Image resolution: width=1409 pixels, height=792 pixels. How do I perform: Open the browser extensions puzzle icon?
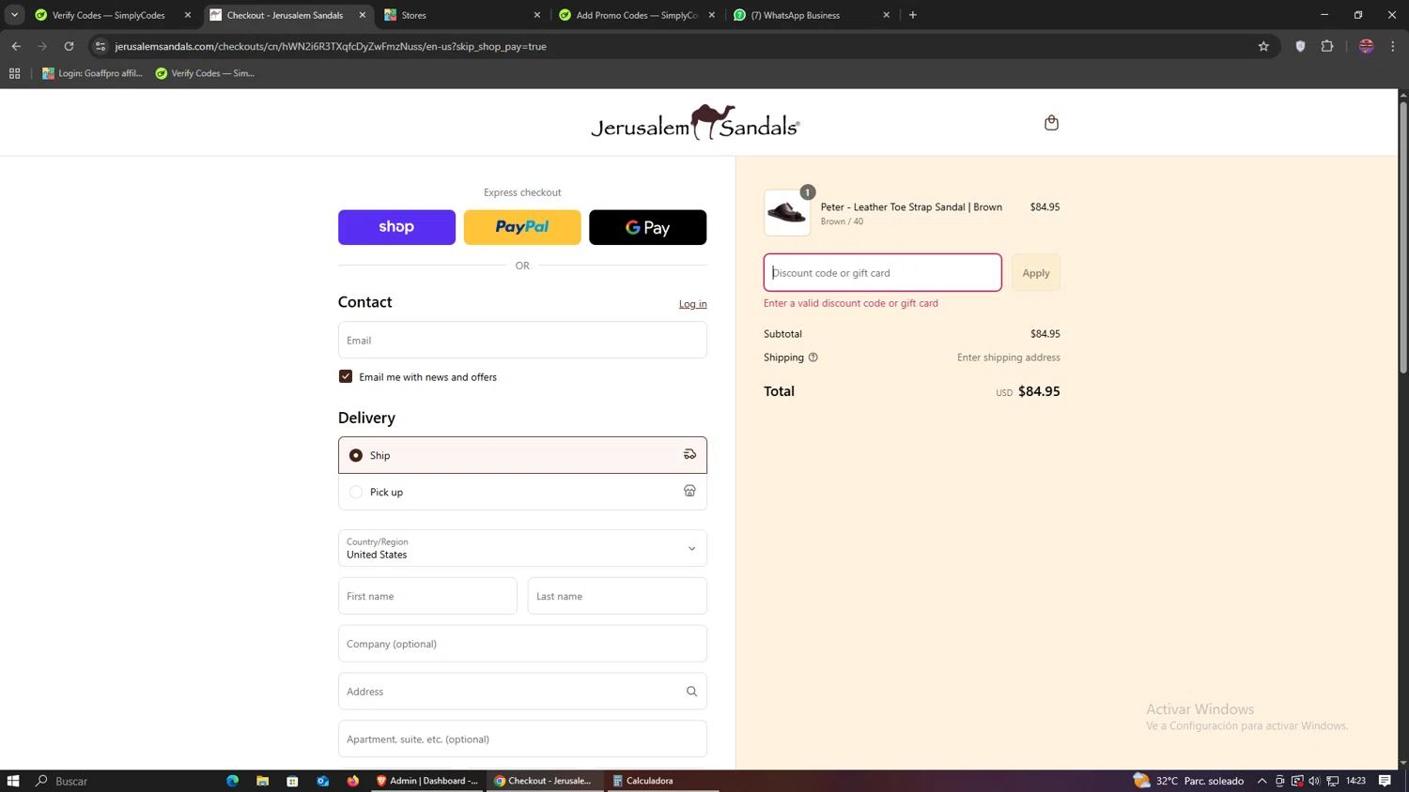pos(1327,46)
